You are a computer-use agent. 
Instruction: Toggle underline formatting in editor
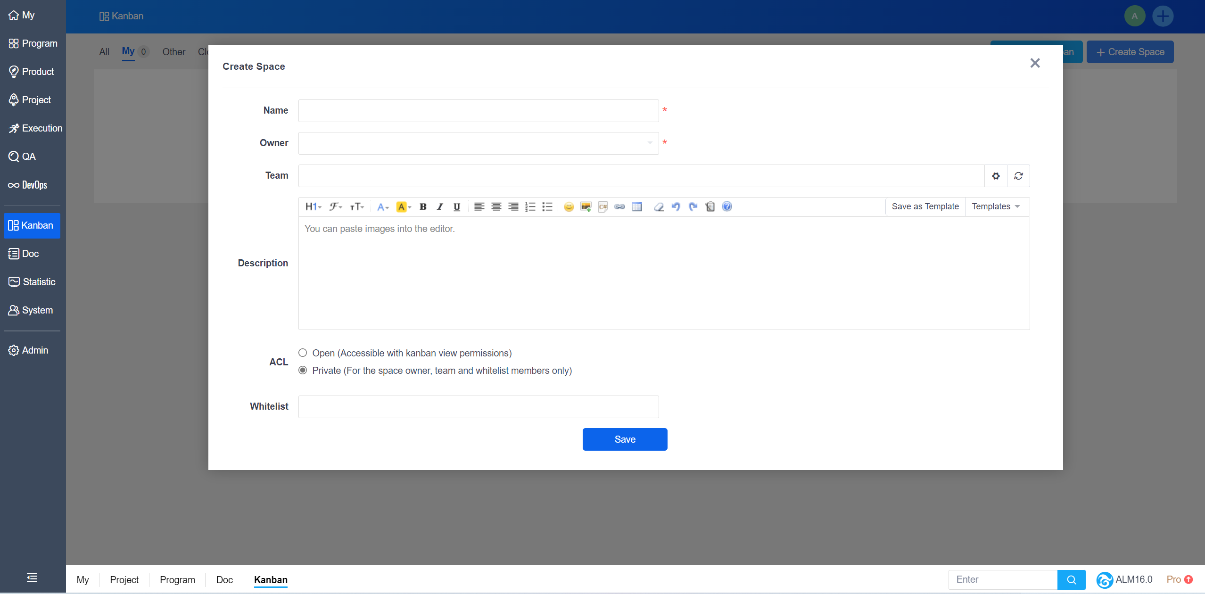click(456, 206)
